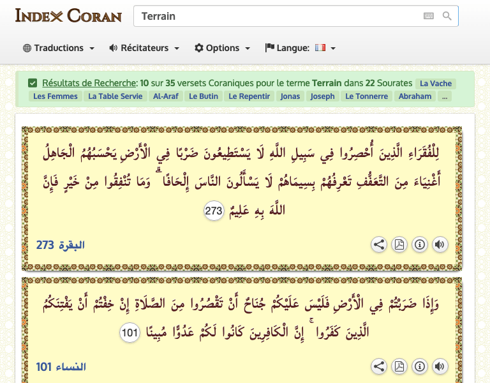Share verse Al-Baqara 273
490x383 pixels.
(379, 244)
